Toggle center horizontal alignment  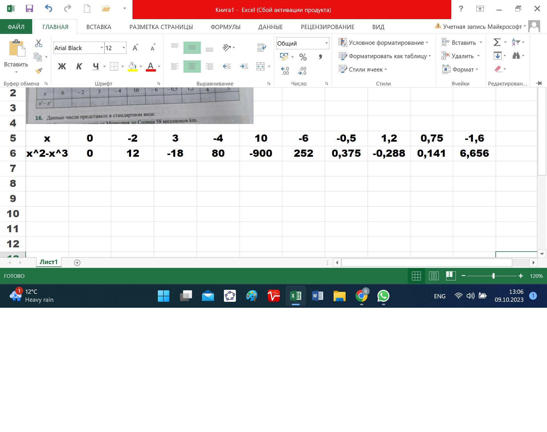pos(192,66)
